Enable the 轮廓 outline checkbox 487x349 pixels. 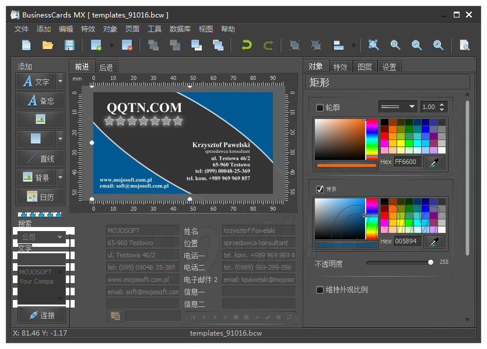[320, 107]
